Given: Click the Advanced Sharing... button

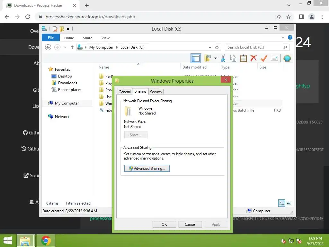Looking at the screenshot, I should pos(147,169).
